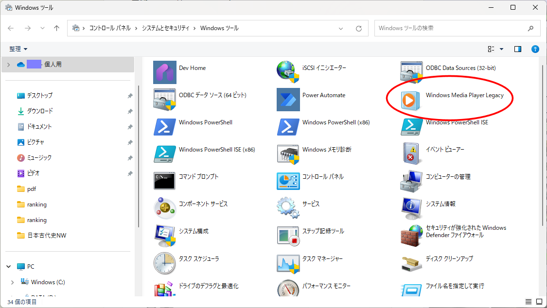Open Windows Media Player Legacy icon
Viewport: 547px width, 308px height.
pos(410,100)
